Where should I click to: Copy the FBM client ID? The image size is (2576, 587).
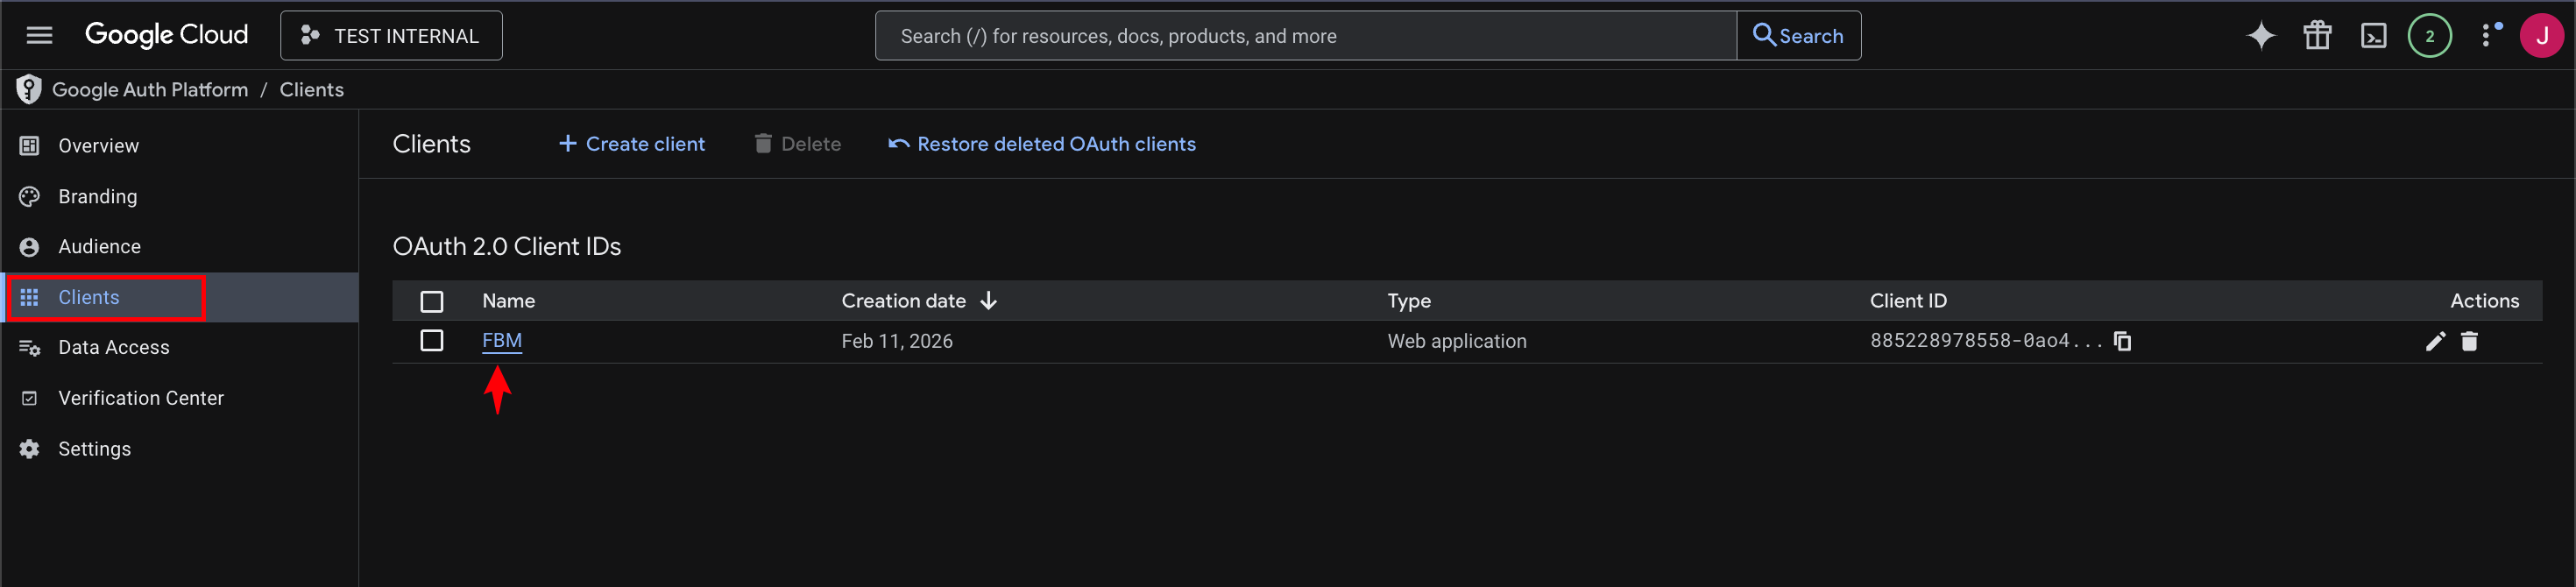tap(2122, 341)
